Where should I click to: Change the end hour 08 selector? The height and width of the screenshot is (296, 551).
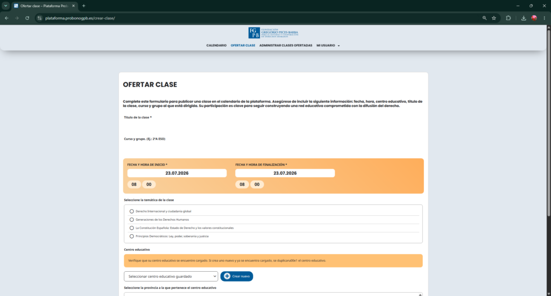pyautogui.click(x=242, y=184)
